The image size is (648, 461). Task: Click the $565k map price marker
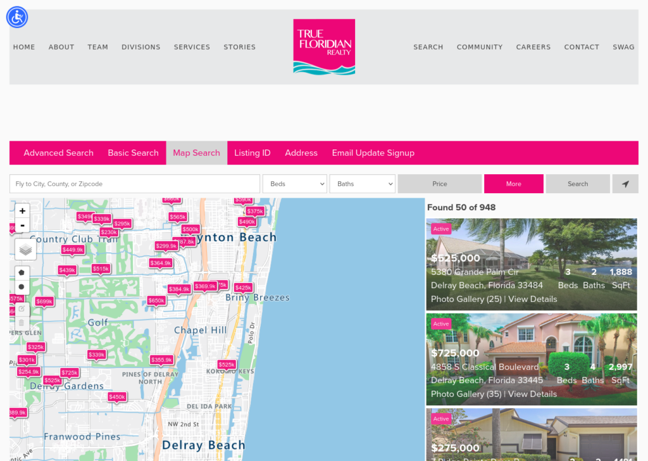point(178,217)
